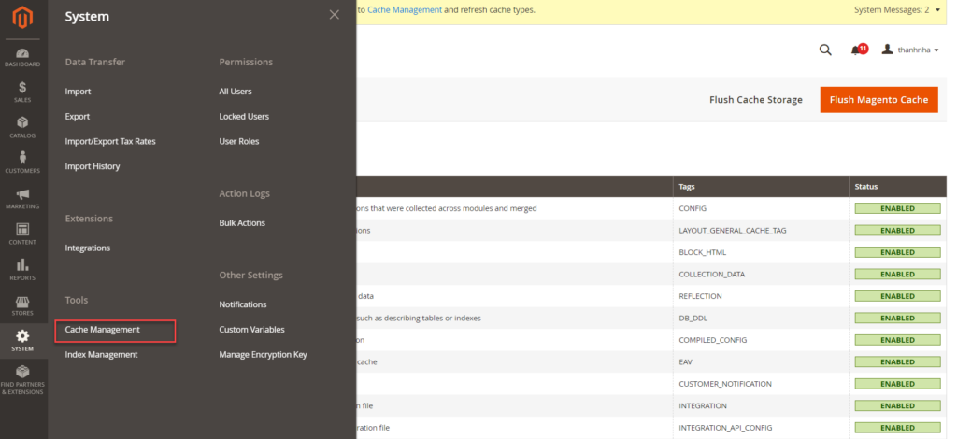
Task: Select Import under Data Transfer
Action: tap(79, 92)
